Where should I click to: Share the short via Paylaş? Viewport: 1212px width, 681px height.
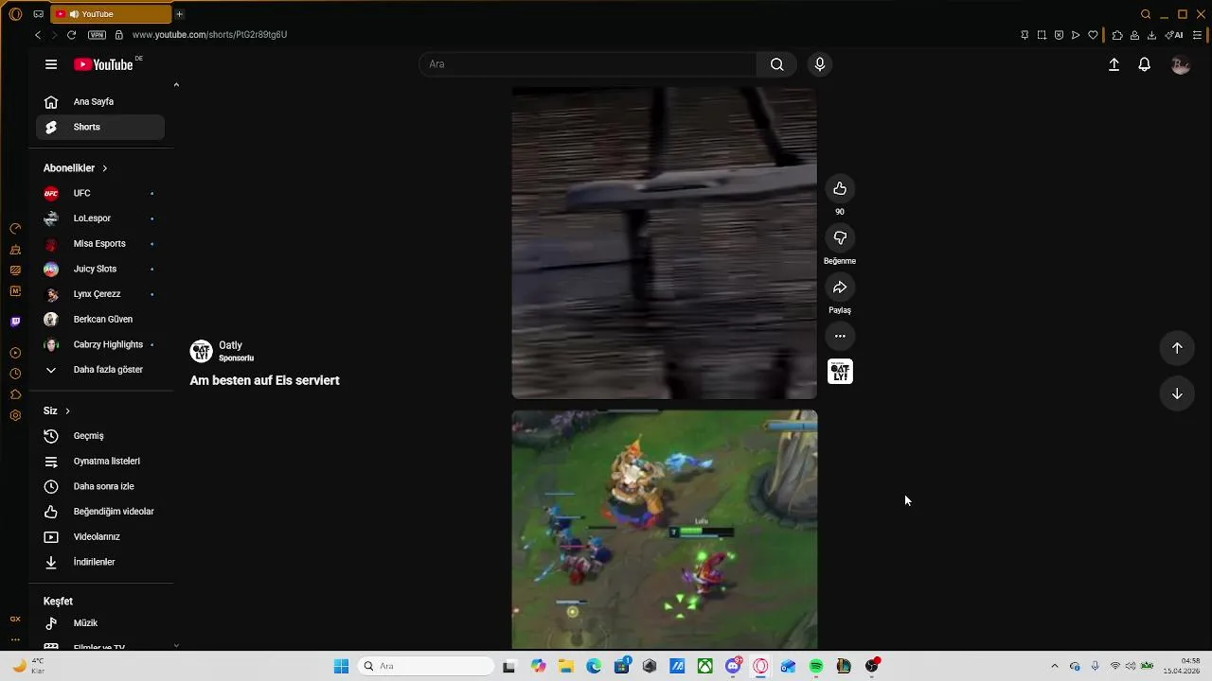840,288
